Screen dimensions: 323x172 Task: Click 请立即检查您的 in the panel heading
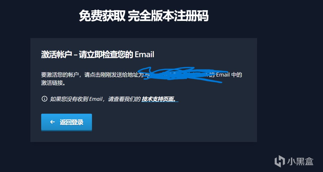(x=106, y=55)
